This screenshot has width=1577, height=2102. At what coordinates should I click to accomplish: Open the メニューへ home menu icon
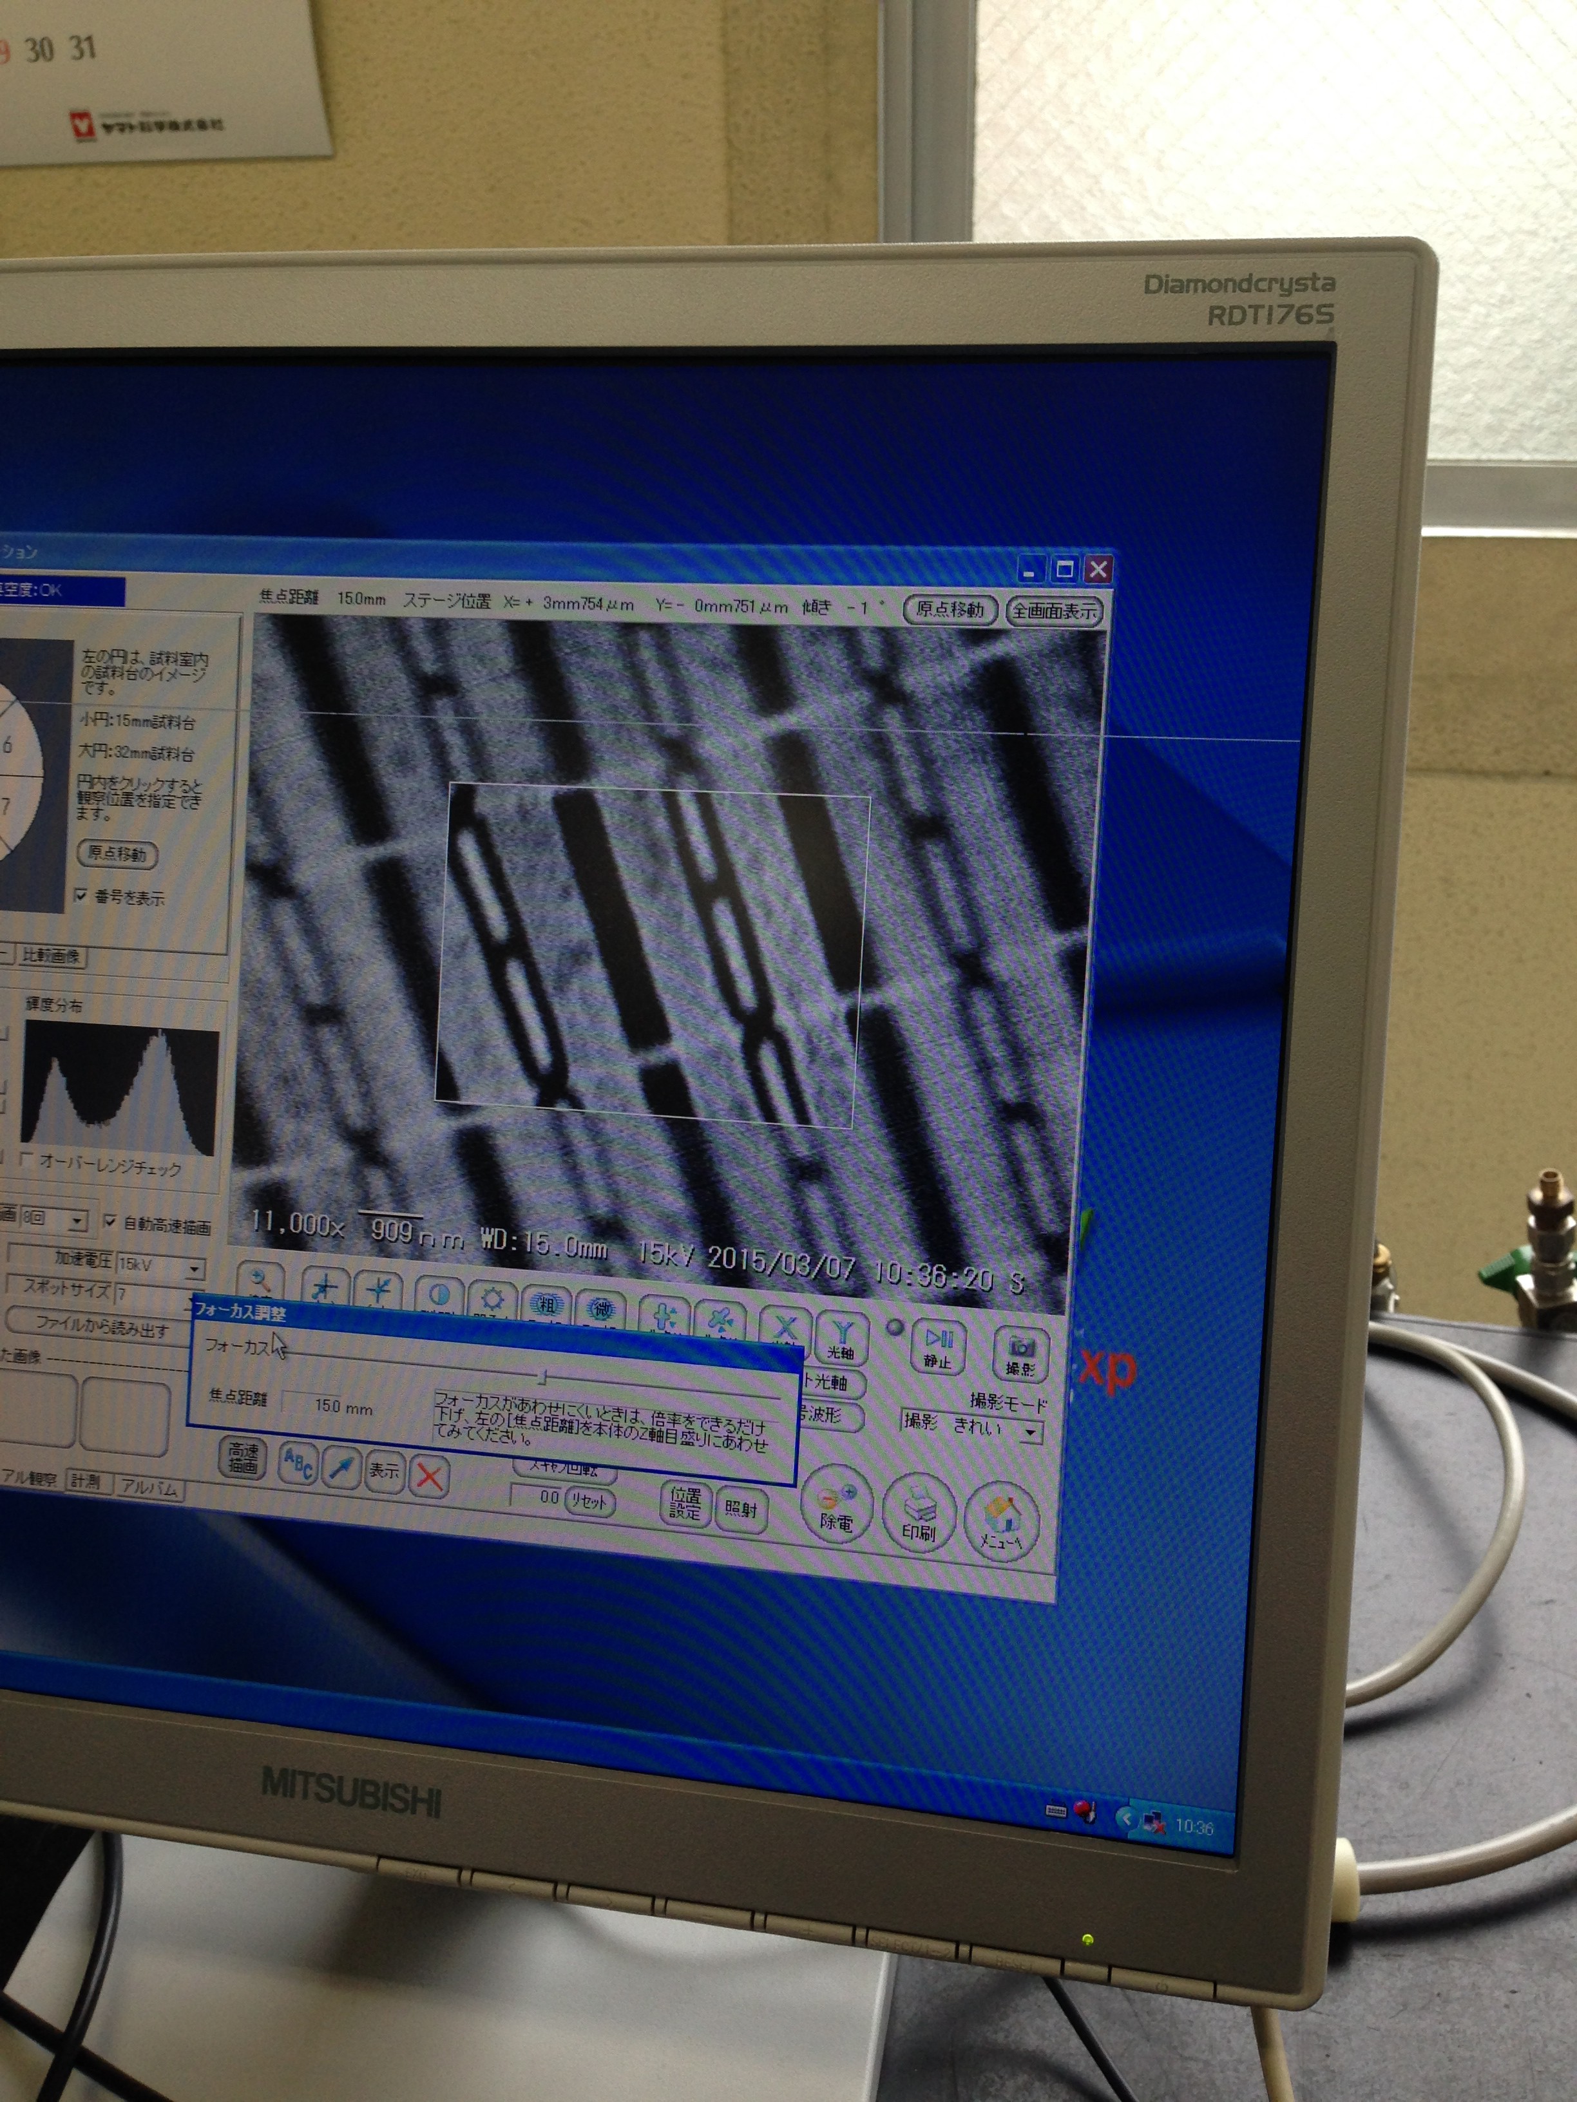(x=1001, y=1520)
